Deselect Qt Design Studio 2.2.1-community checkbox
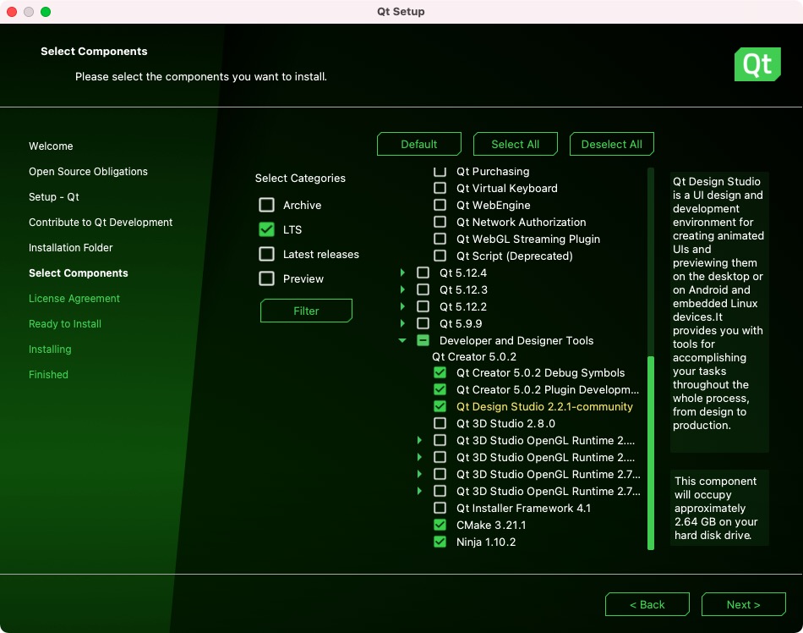Screen dimensions: 803x633 (x=440, y=406)
